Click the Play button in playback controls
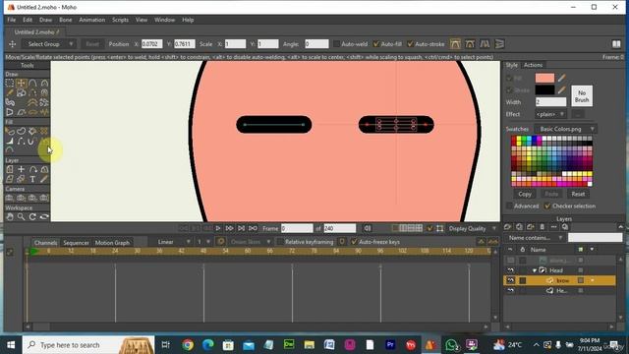 pyautogui.click(x=218, y=228)
